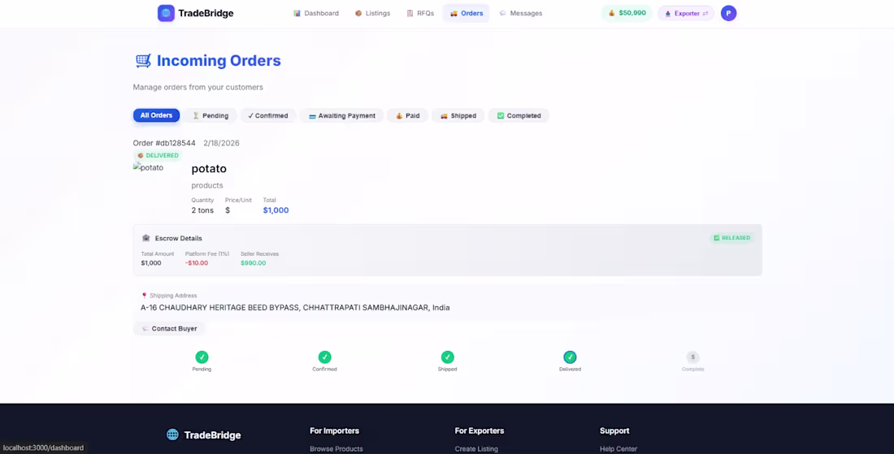The height and width of the screenshot is (454, 894).
Task: Click the Contact Buyer button
Action: coord(169,329)
